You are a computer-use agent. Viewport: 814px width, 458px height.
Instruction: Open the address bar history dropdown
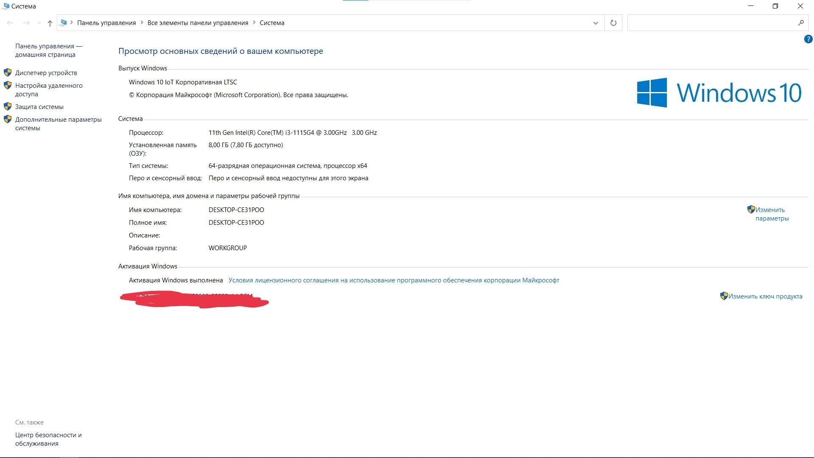point(596,23)
